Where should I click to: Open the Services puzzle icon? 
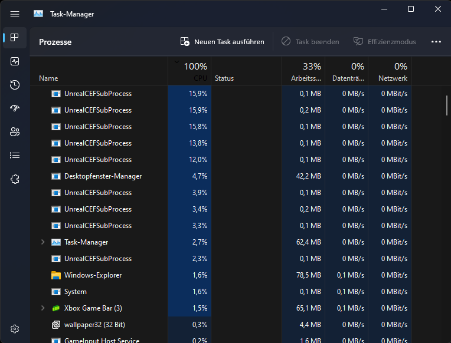pyautogui.click(x=15, y=179)
